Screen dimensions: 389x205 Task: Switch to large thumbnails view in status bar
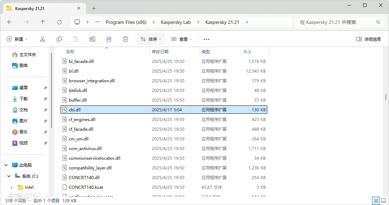(x=383, y=201)
